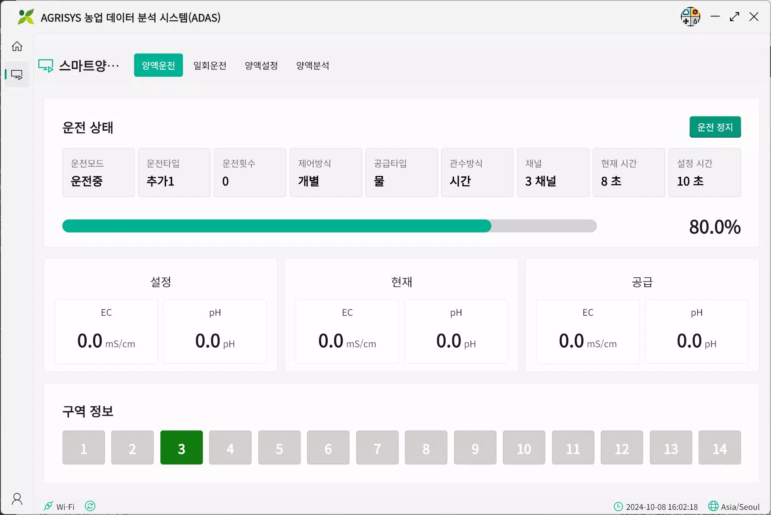This screenshot has height=515, width=771.
Task: Stop operation with 운전 정지 button
Action: tap(715, 127)
